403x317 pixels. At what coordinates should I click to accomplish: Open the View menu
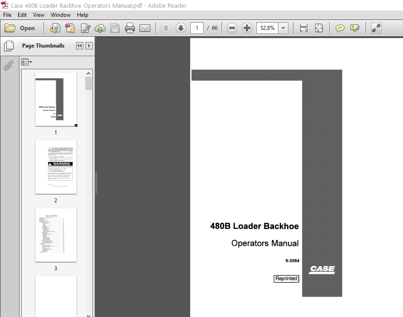[x=38, y=15]
